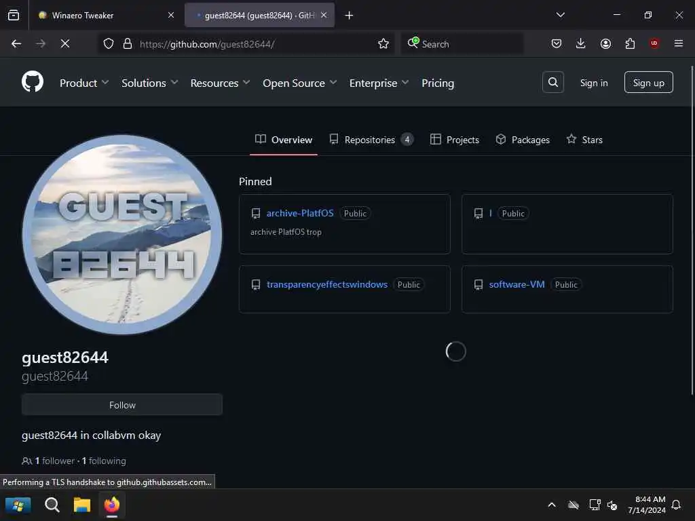Switch to the Projects tab
Screen dimensions: 695x521
pos(454,140)
